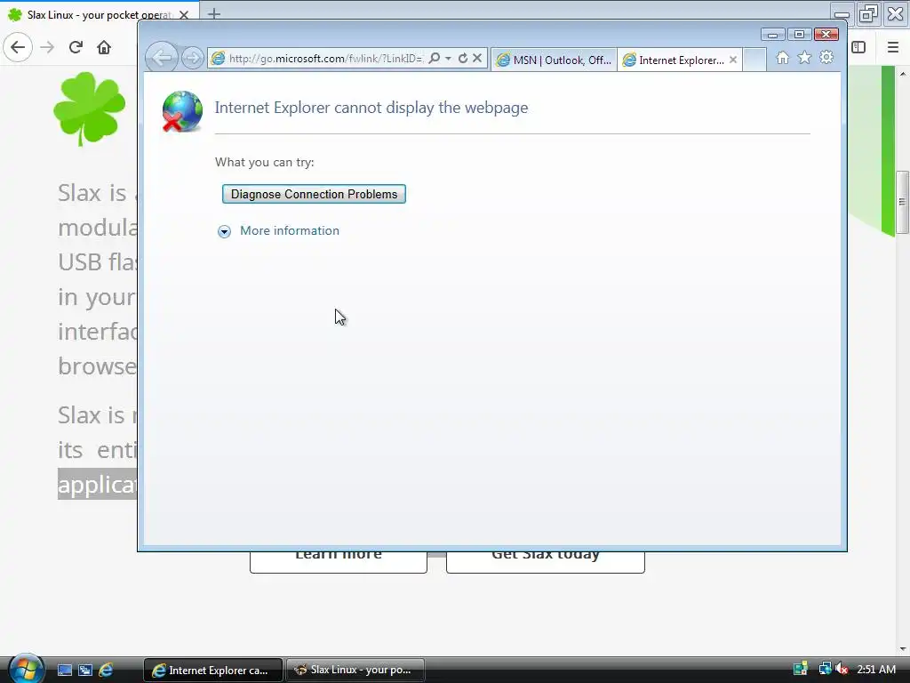Select Slax Linux tab in background browser

pos(99,14)
